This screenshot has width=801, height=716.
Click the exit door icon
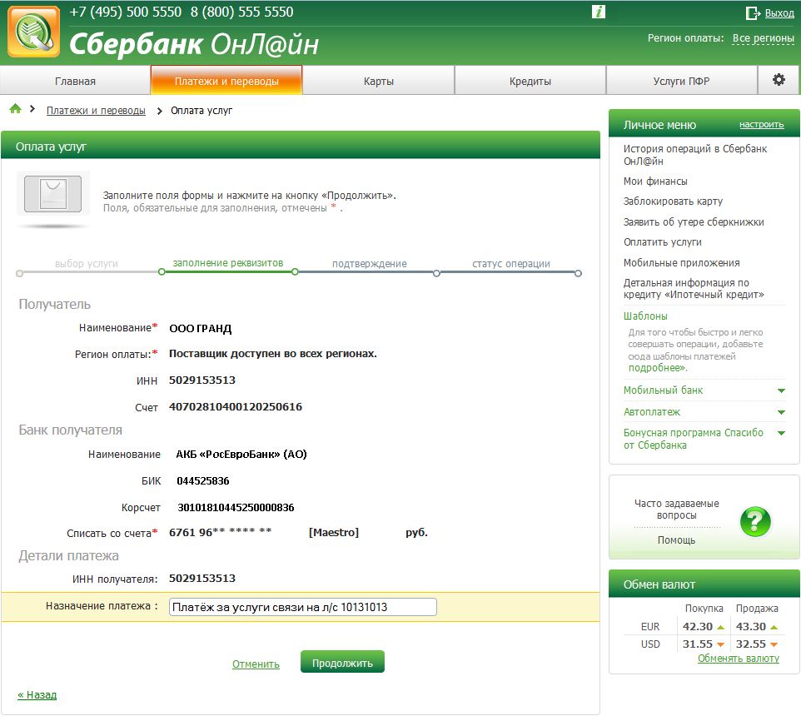pos(753,13)
